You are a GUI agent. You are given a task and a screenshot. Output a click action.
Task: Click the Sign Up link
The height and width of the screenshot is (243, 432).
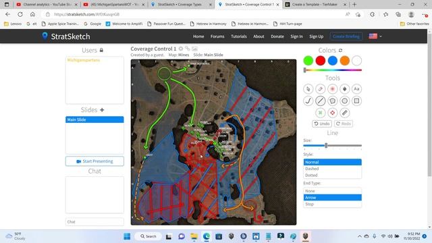point(317,36)
